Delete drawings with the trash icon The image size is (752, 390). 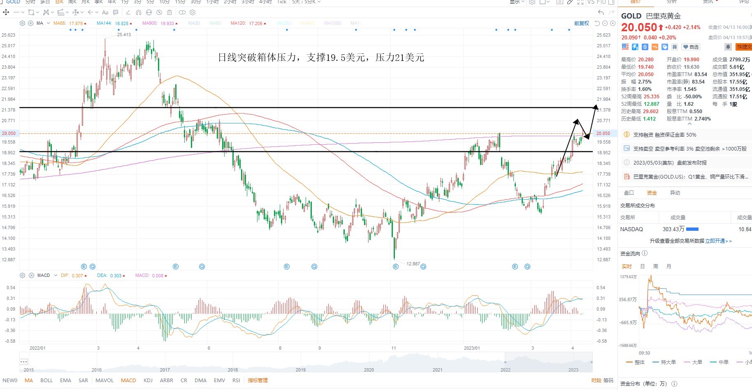click(x=169, y=12)
